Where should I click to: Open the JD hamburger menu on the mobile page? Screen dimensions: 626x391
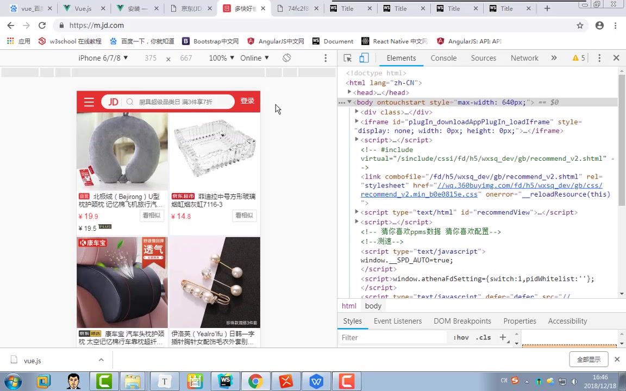click(x=89, y=102)
